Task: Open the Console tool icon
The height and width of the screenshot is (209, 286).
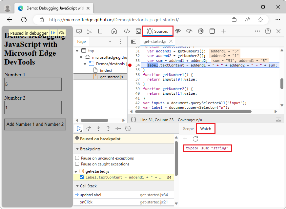Action: [139, 31]
